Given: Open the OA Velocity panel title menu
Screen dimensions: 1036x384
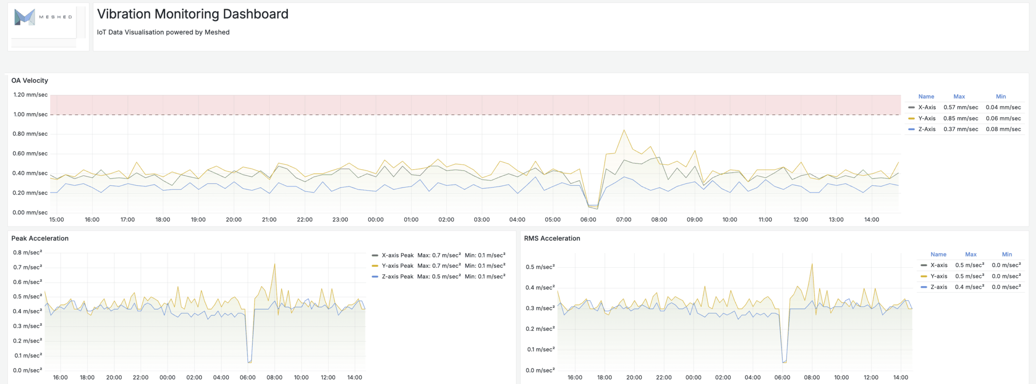Looking at the screenshot, I should click(30, 80).
